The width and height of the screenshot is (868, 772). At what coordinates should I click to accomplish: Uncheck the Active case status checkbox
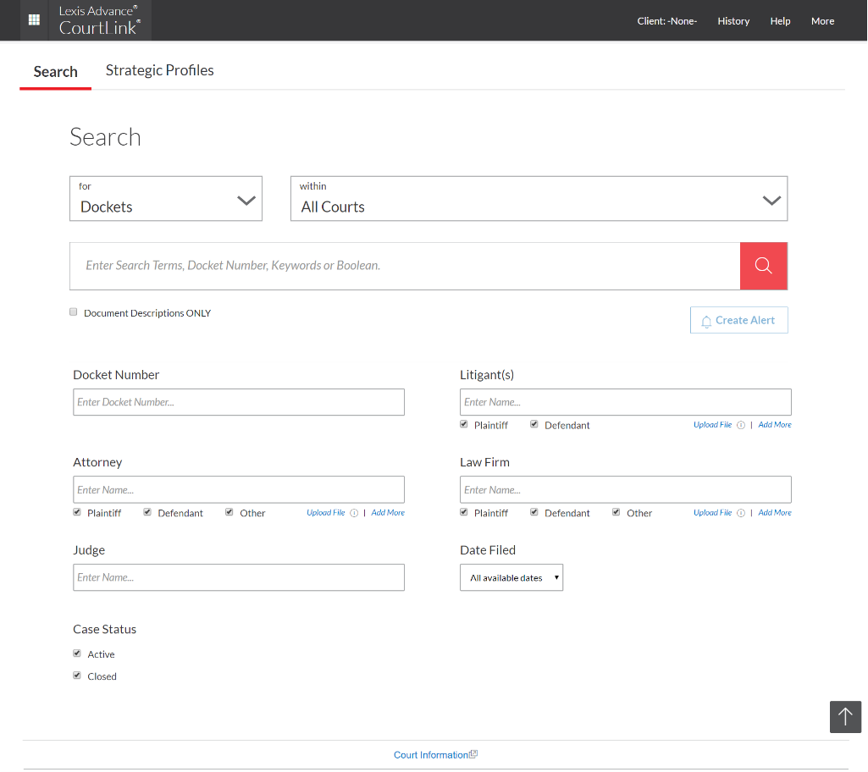pos(77,653)
